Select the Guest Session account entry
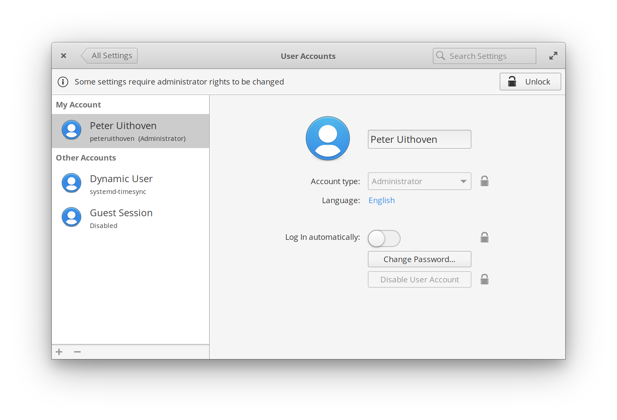 [121, 217]
